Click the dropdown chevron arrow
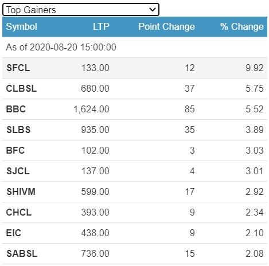 tap(153, 9)
